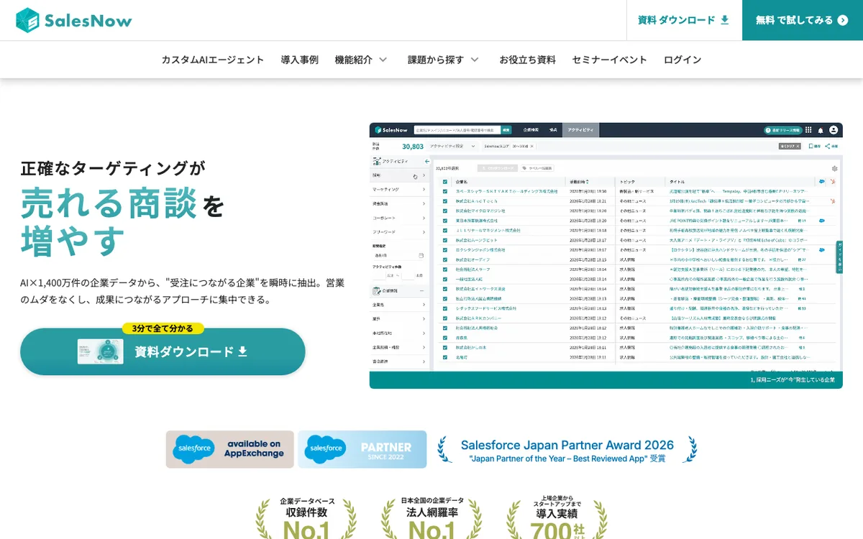This screenshot has width=863, height=539.
Task: Click the notification bell icon in the product screenshot
Action: (821, 130)
